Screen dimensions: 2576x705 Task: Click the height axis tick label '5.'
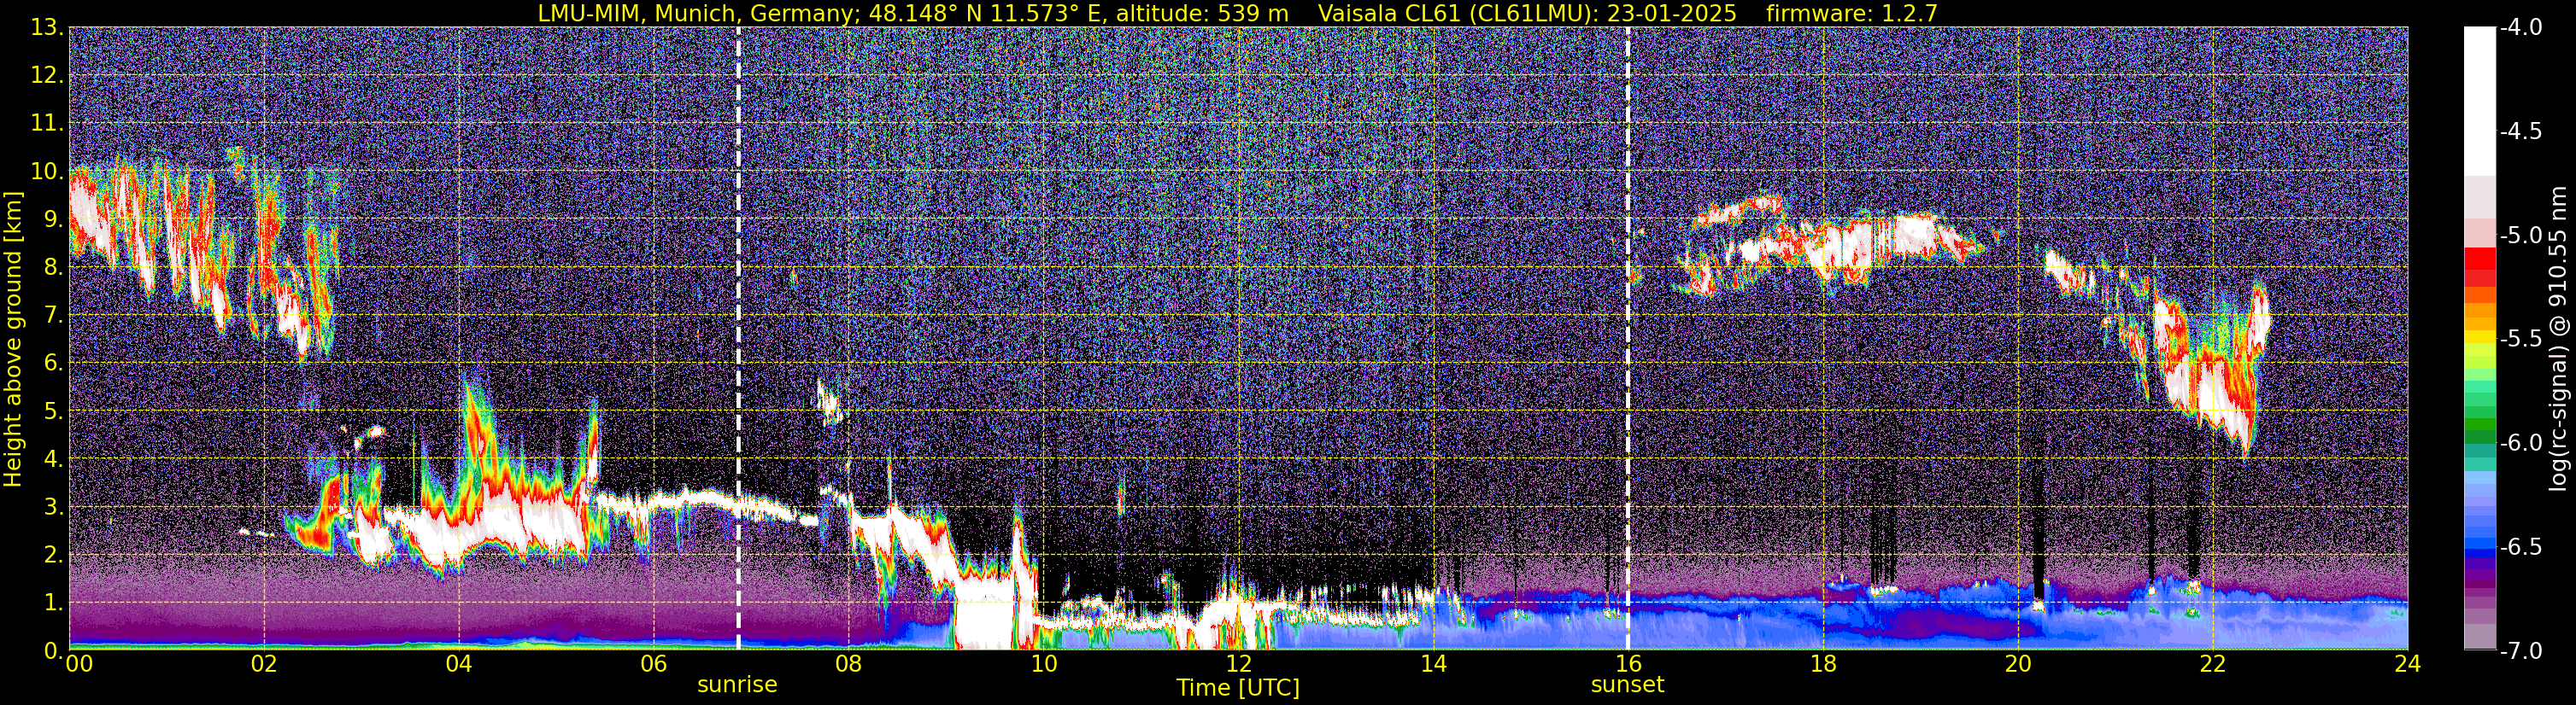coord(52,411)
